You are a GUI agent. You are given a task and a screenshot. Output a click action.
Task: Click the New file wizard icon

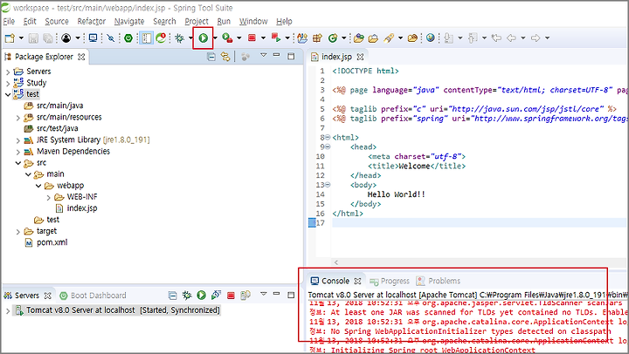(10, 38)
